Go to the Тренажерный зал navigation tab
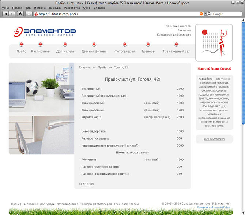 pyautogui.click(x=176, y=51)
